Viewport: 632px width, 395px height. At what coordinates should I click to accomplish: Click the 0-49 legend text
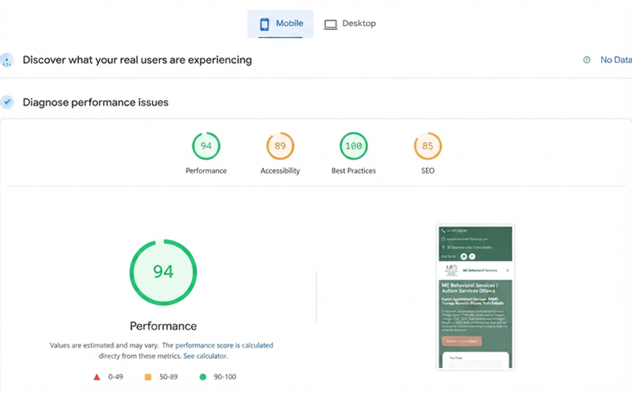click(115, 377)
